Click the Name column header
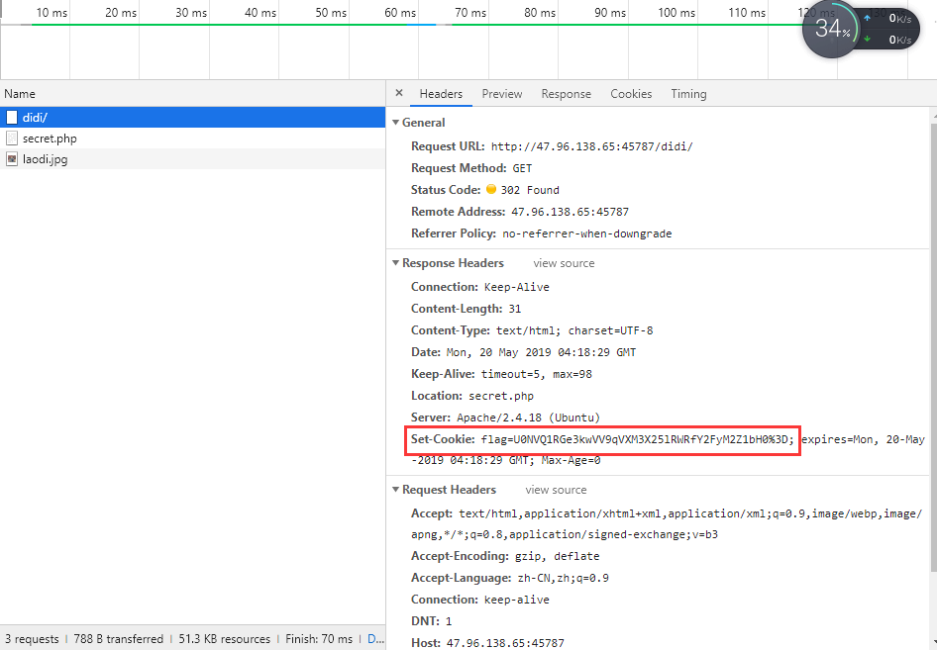This screenshot has width=937, height=650. click(x=20, y=94)
